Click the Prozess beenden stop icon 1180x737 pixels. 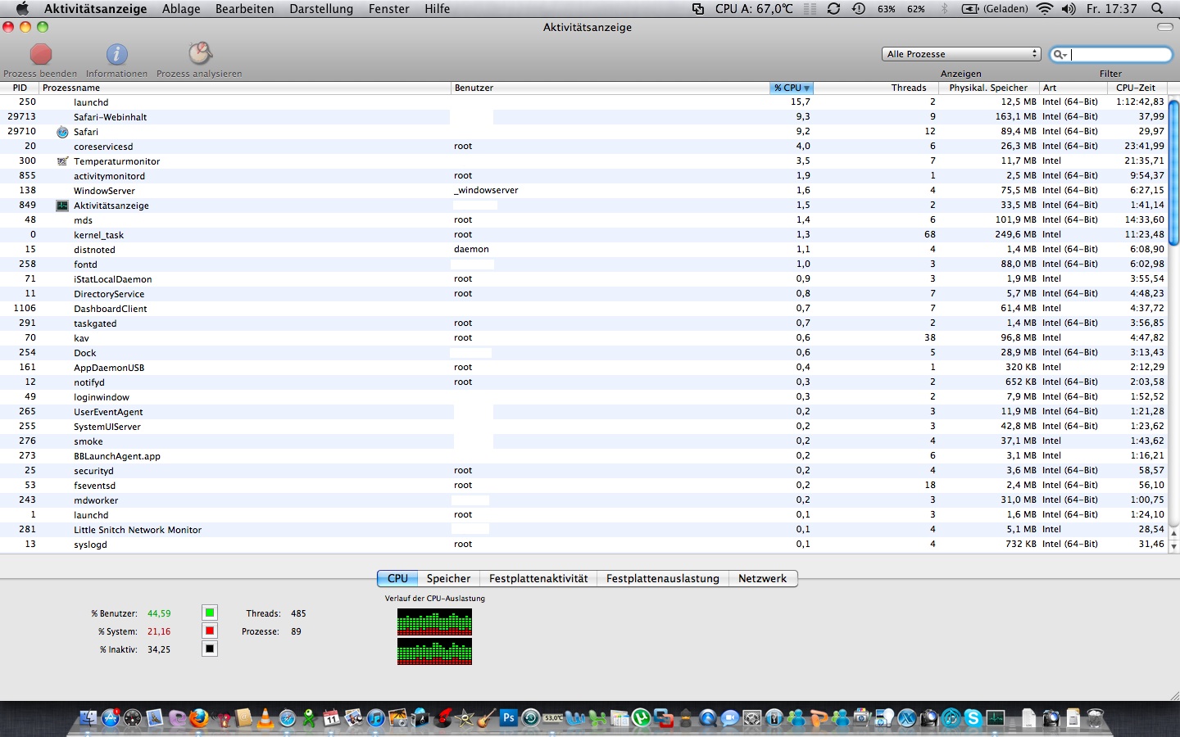40,55
